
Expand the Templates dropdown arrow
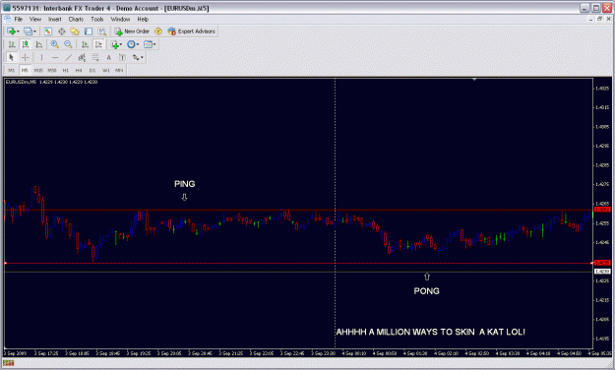(154, 44)
